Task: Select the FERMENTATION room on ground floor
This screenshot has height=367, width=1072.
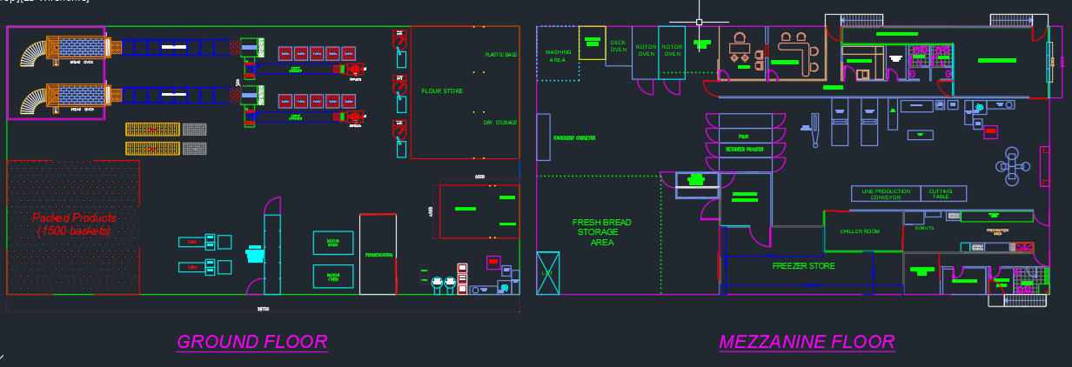Action: 378,254
